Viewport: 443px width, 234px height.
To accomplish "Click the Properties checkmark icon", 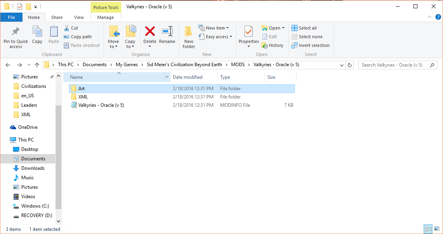I will point(248,32).
